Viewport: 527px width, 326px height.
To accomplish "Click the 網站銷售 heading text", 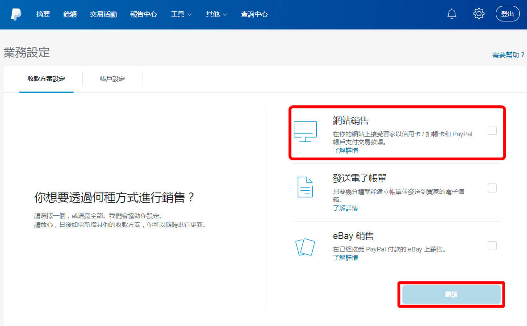I will pyautogui.click(x=351, y=120).
